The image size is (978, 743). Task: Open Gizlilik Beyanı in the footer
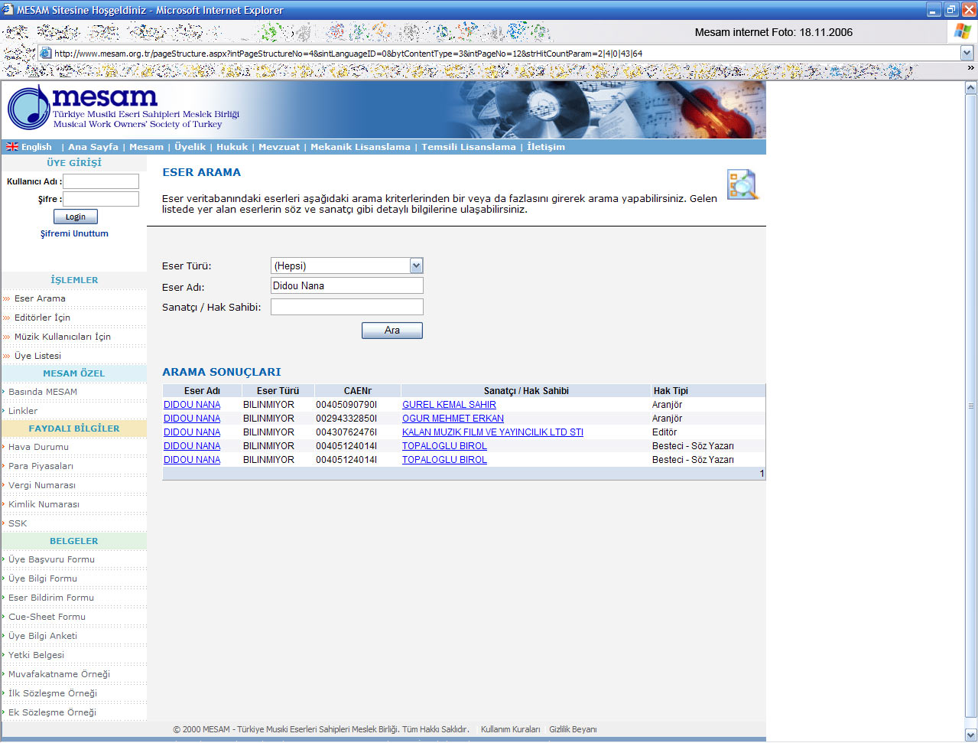[573, 729]
